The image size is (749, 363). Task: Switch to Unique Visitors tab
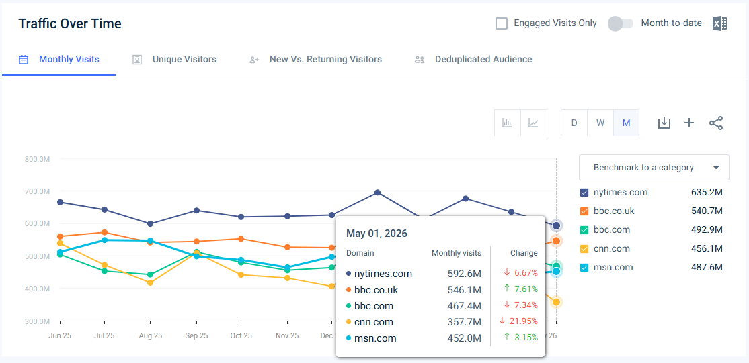coord(184,60)
